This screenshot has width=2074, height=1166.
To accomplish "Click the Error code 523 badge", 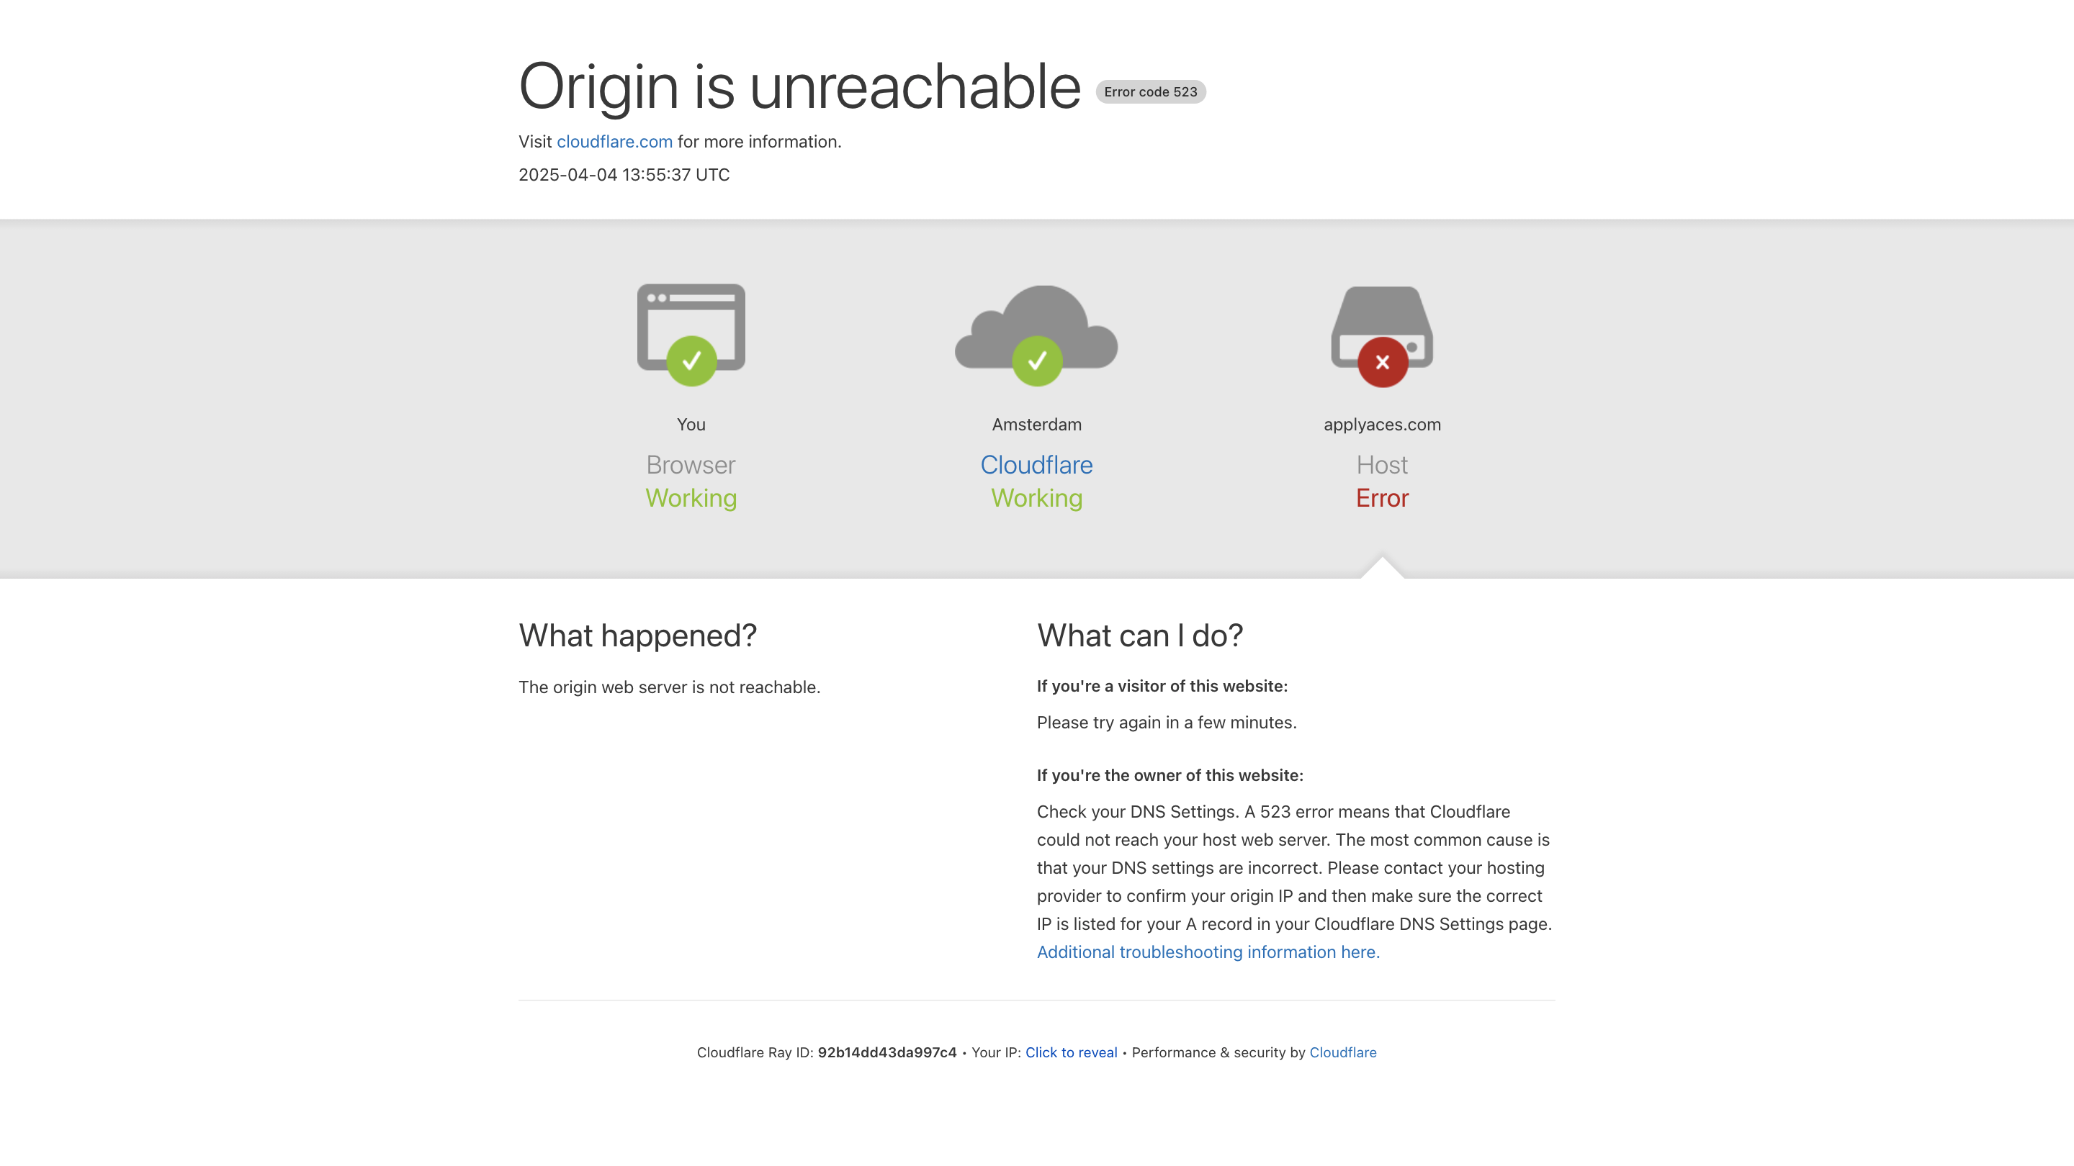I will pyautogui.click(x=1150, y=91).
